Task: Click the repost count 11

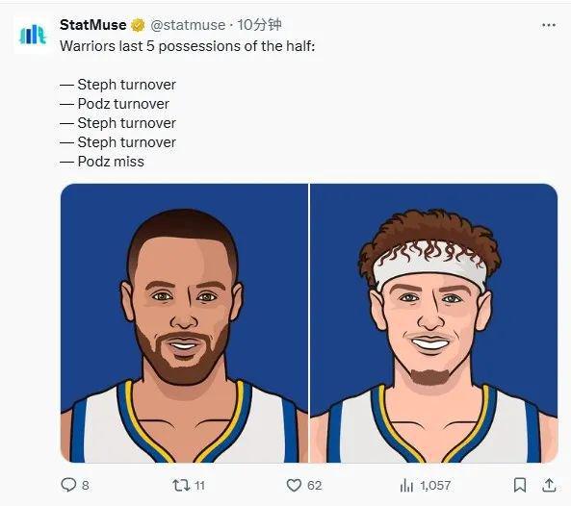Action: point(199,485)
